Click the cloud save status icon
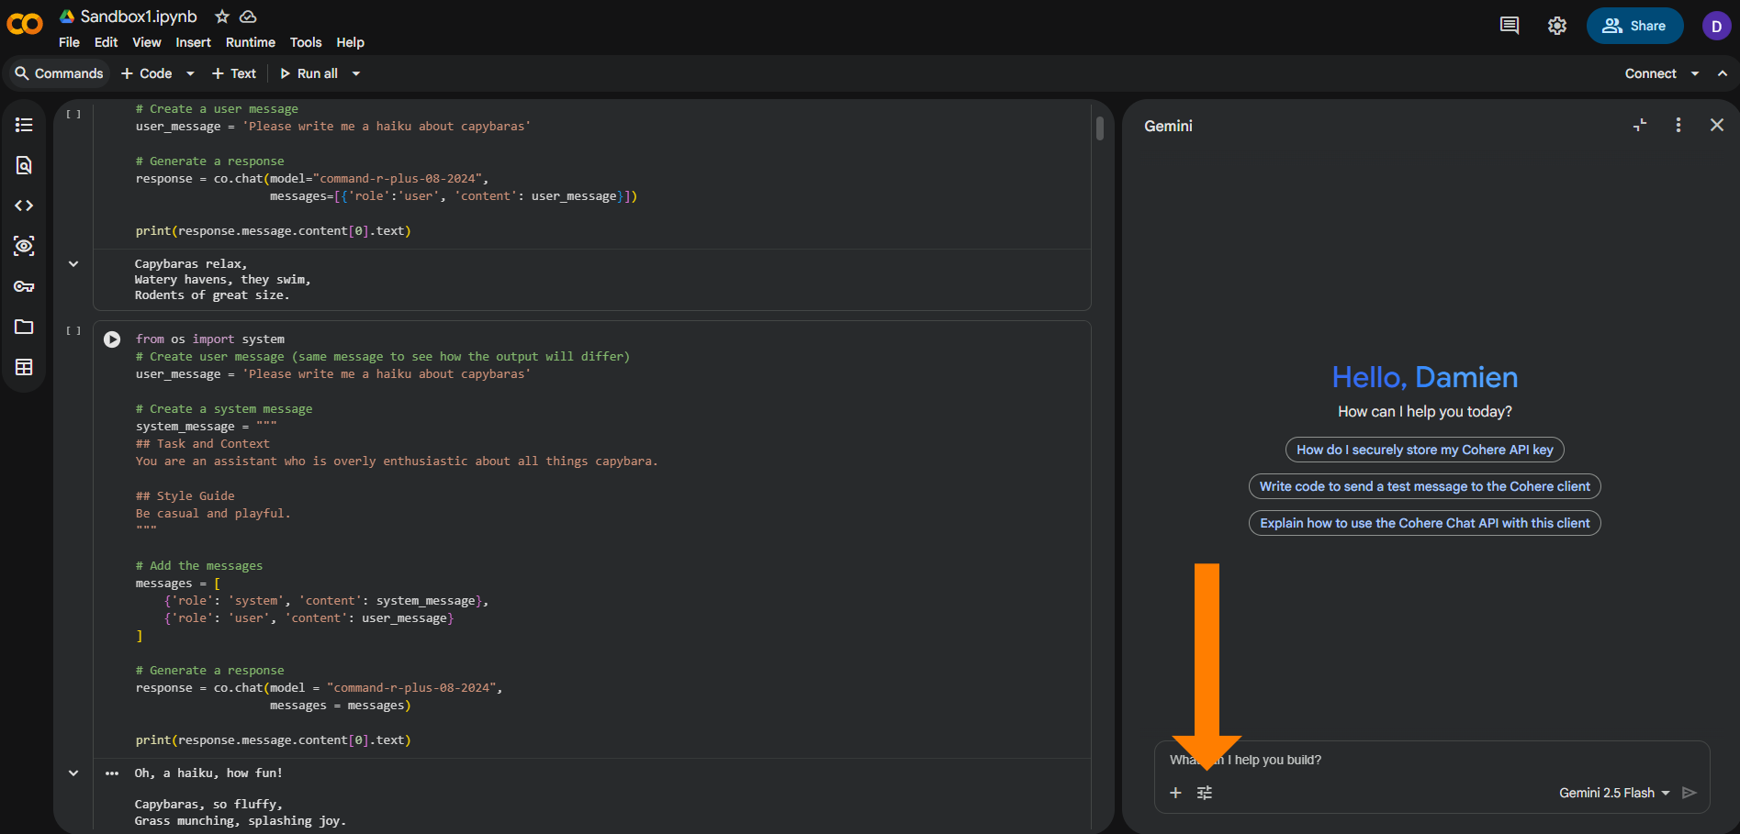This screenshot has height=834, width=1740. pyautogui.click(x=248, y=17)
